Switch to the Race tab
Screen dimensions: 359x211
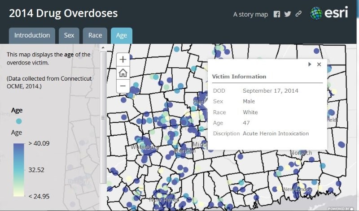pos(95,35)
